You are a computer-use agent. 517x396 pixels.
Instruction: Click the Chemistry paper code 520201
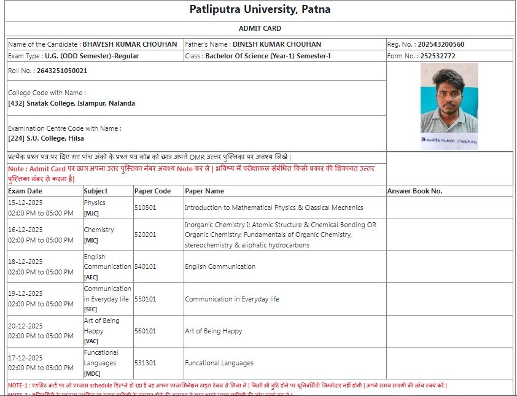(x=145, y=235)
